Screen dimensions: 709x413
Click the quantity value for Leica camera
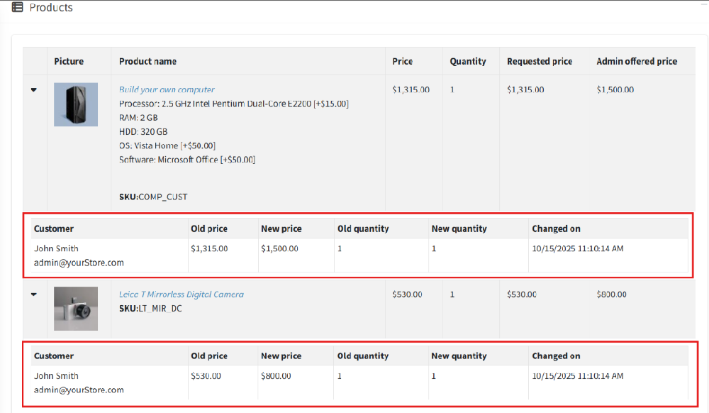(452, 294)
